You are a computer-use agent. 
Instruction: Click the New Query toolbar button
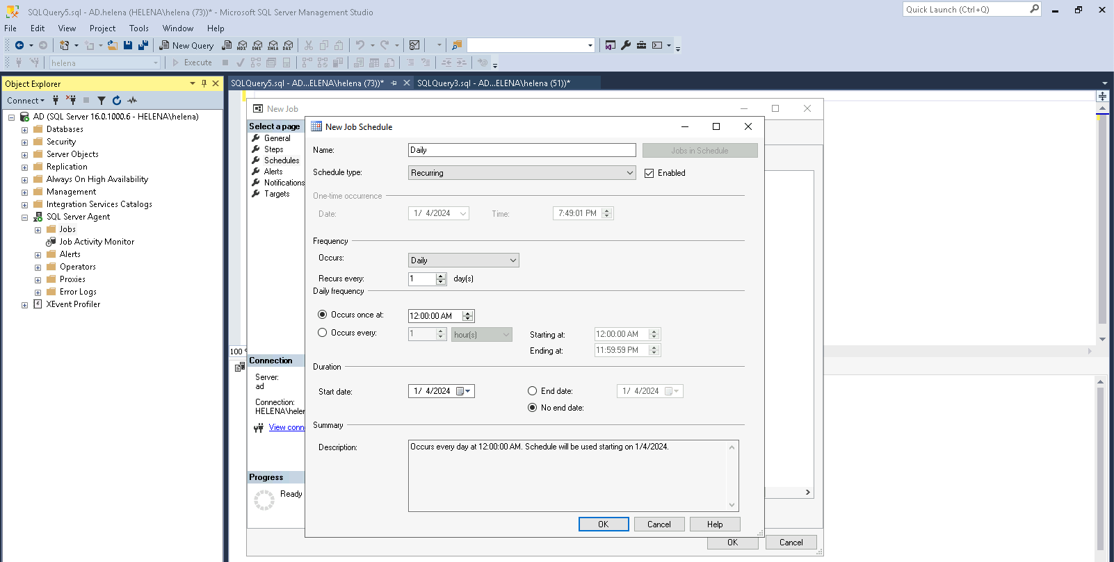(186, 45)
